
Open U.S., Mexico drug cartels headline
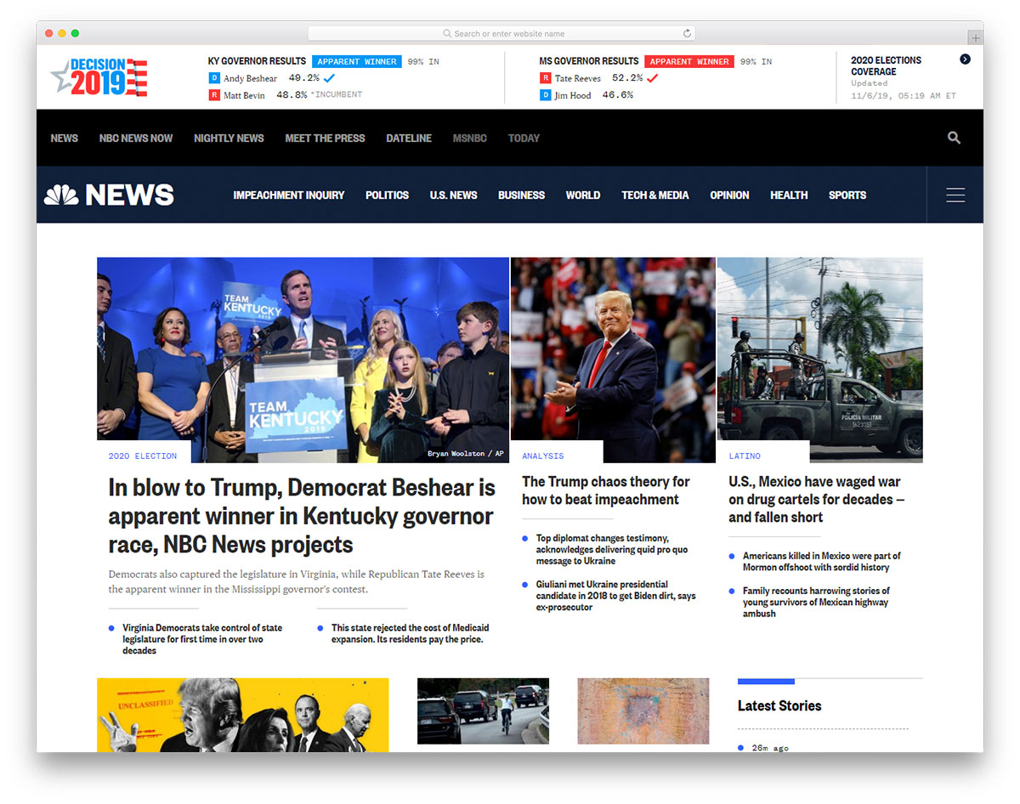tap(817, 499)
